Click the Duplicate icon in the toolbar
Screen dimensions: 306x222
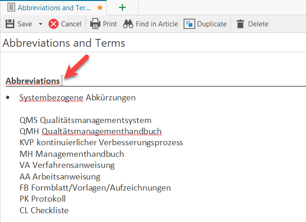point(189,24)
